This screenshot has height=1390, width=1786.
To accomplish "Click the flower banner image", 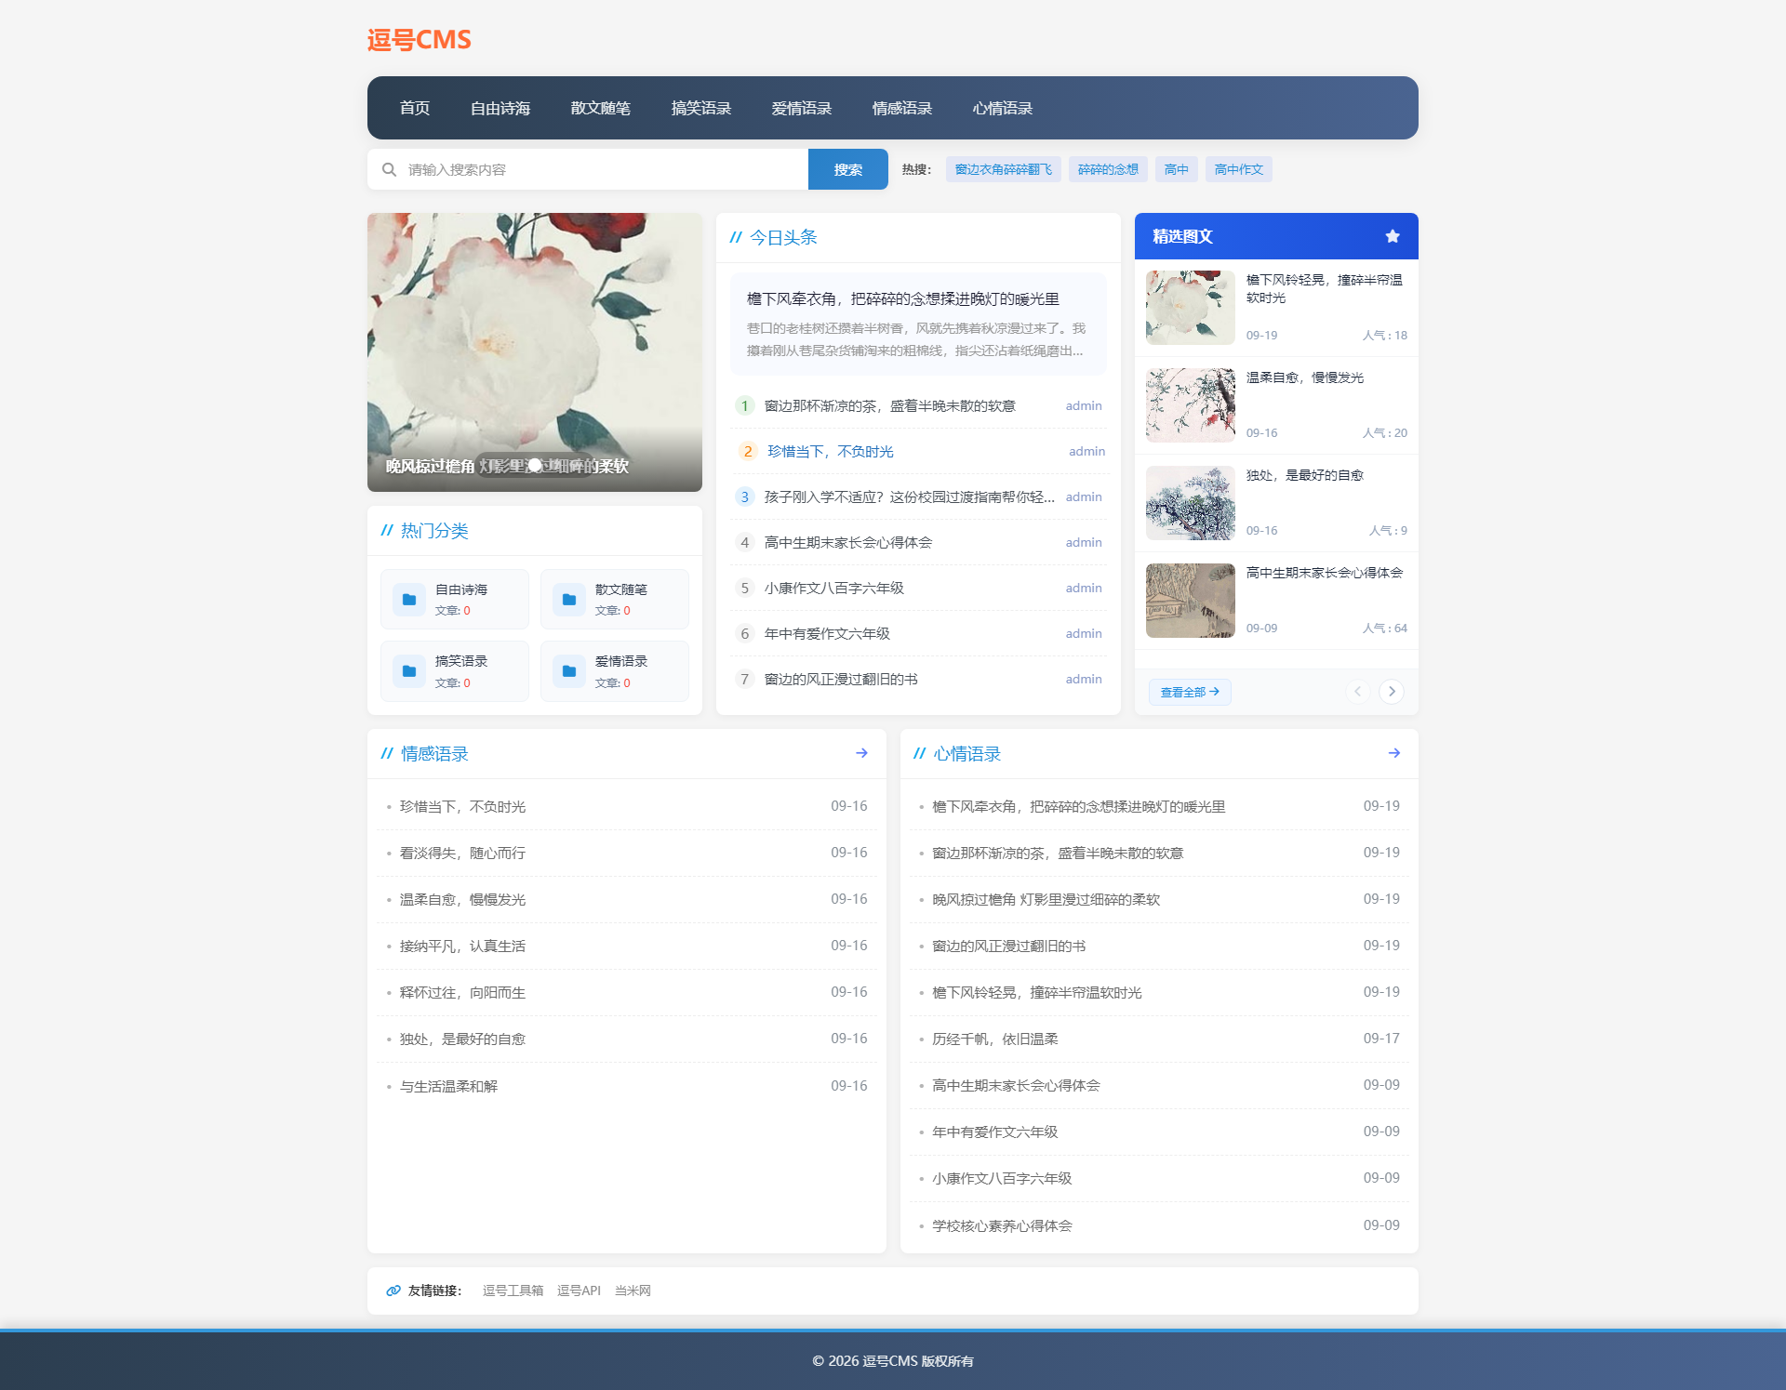I will point(535,352).
